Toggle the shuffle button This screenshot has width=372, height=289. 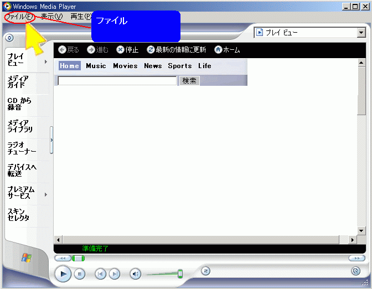coord(206,271)
